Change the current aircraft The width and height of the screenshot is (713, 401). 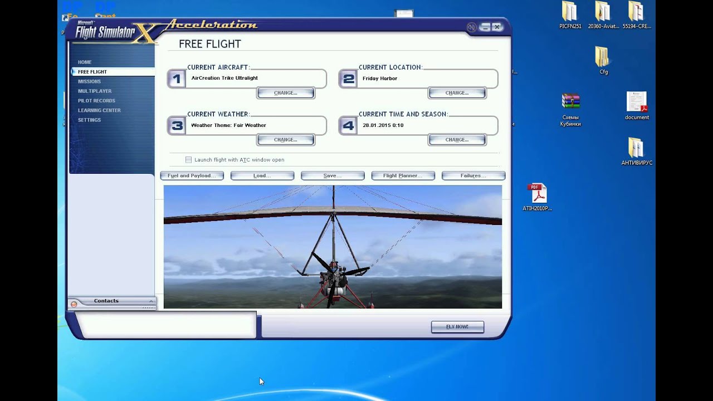(286, 93)
